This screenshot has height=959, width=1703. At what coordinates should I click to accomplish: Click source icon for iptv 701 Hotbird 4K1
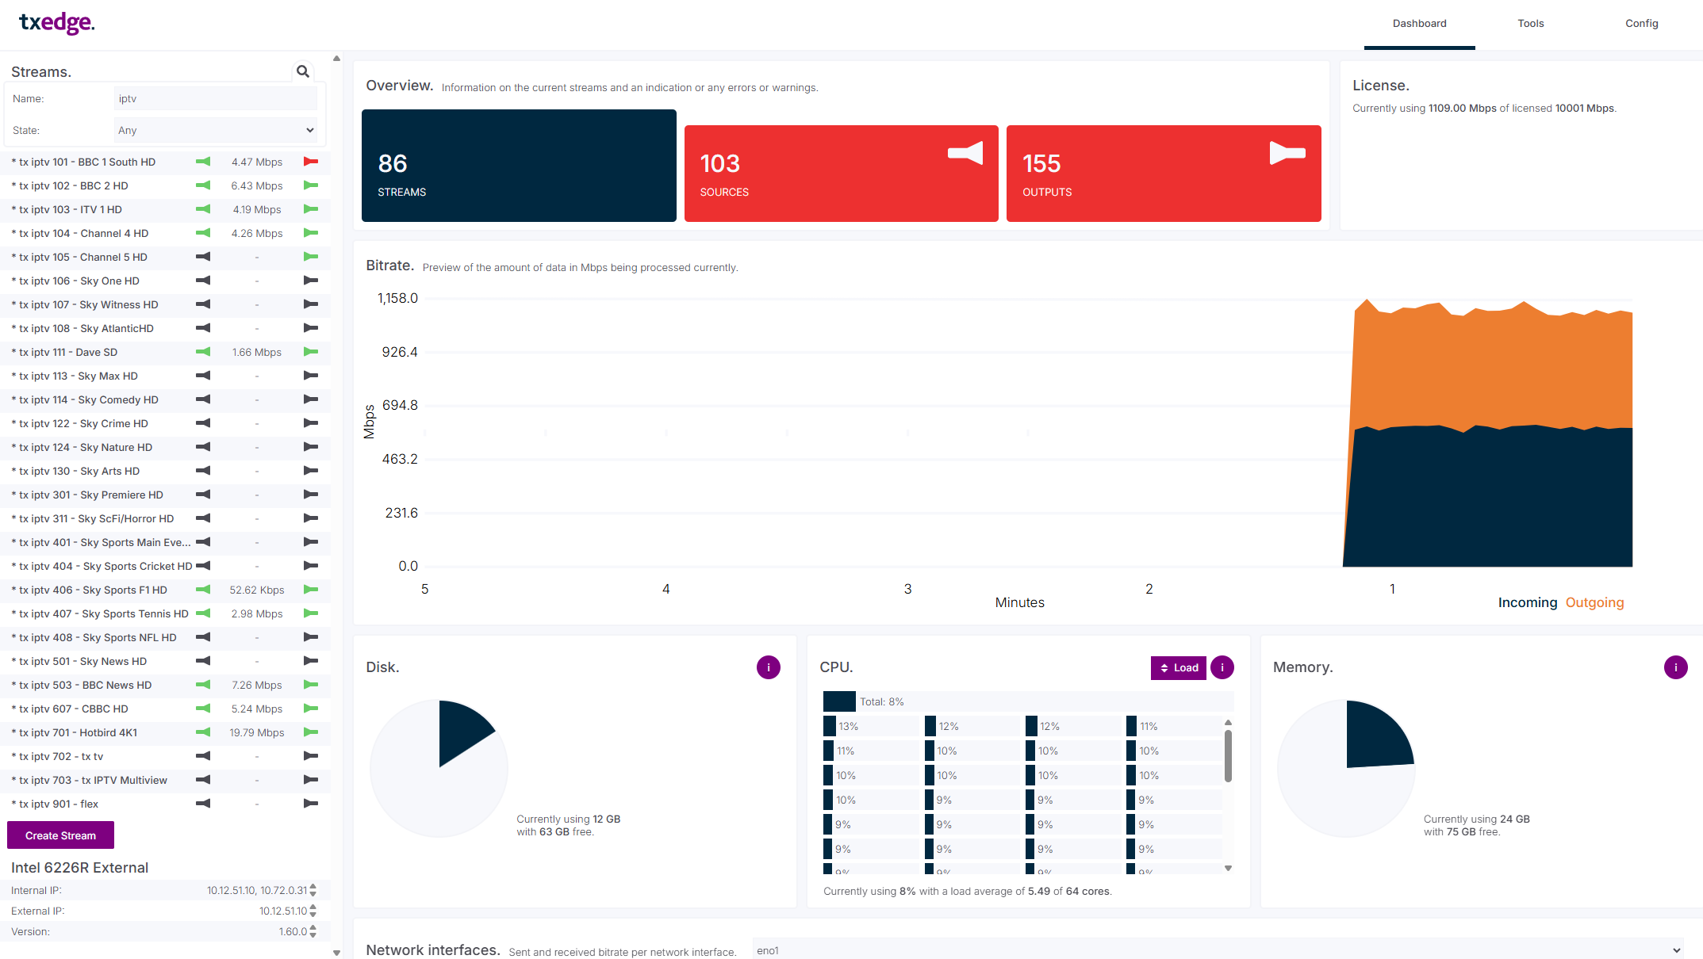[x=203, y=732]
